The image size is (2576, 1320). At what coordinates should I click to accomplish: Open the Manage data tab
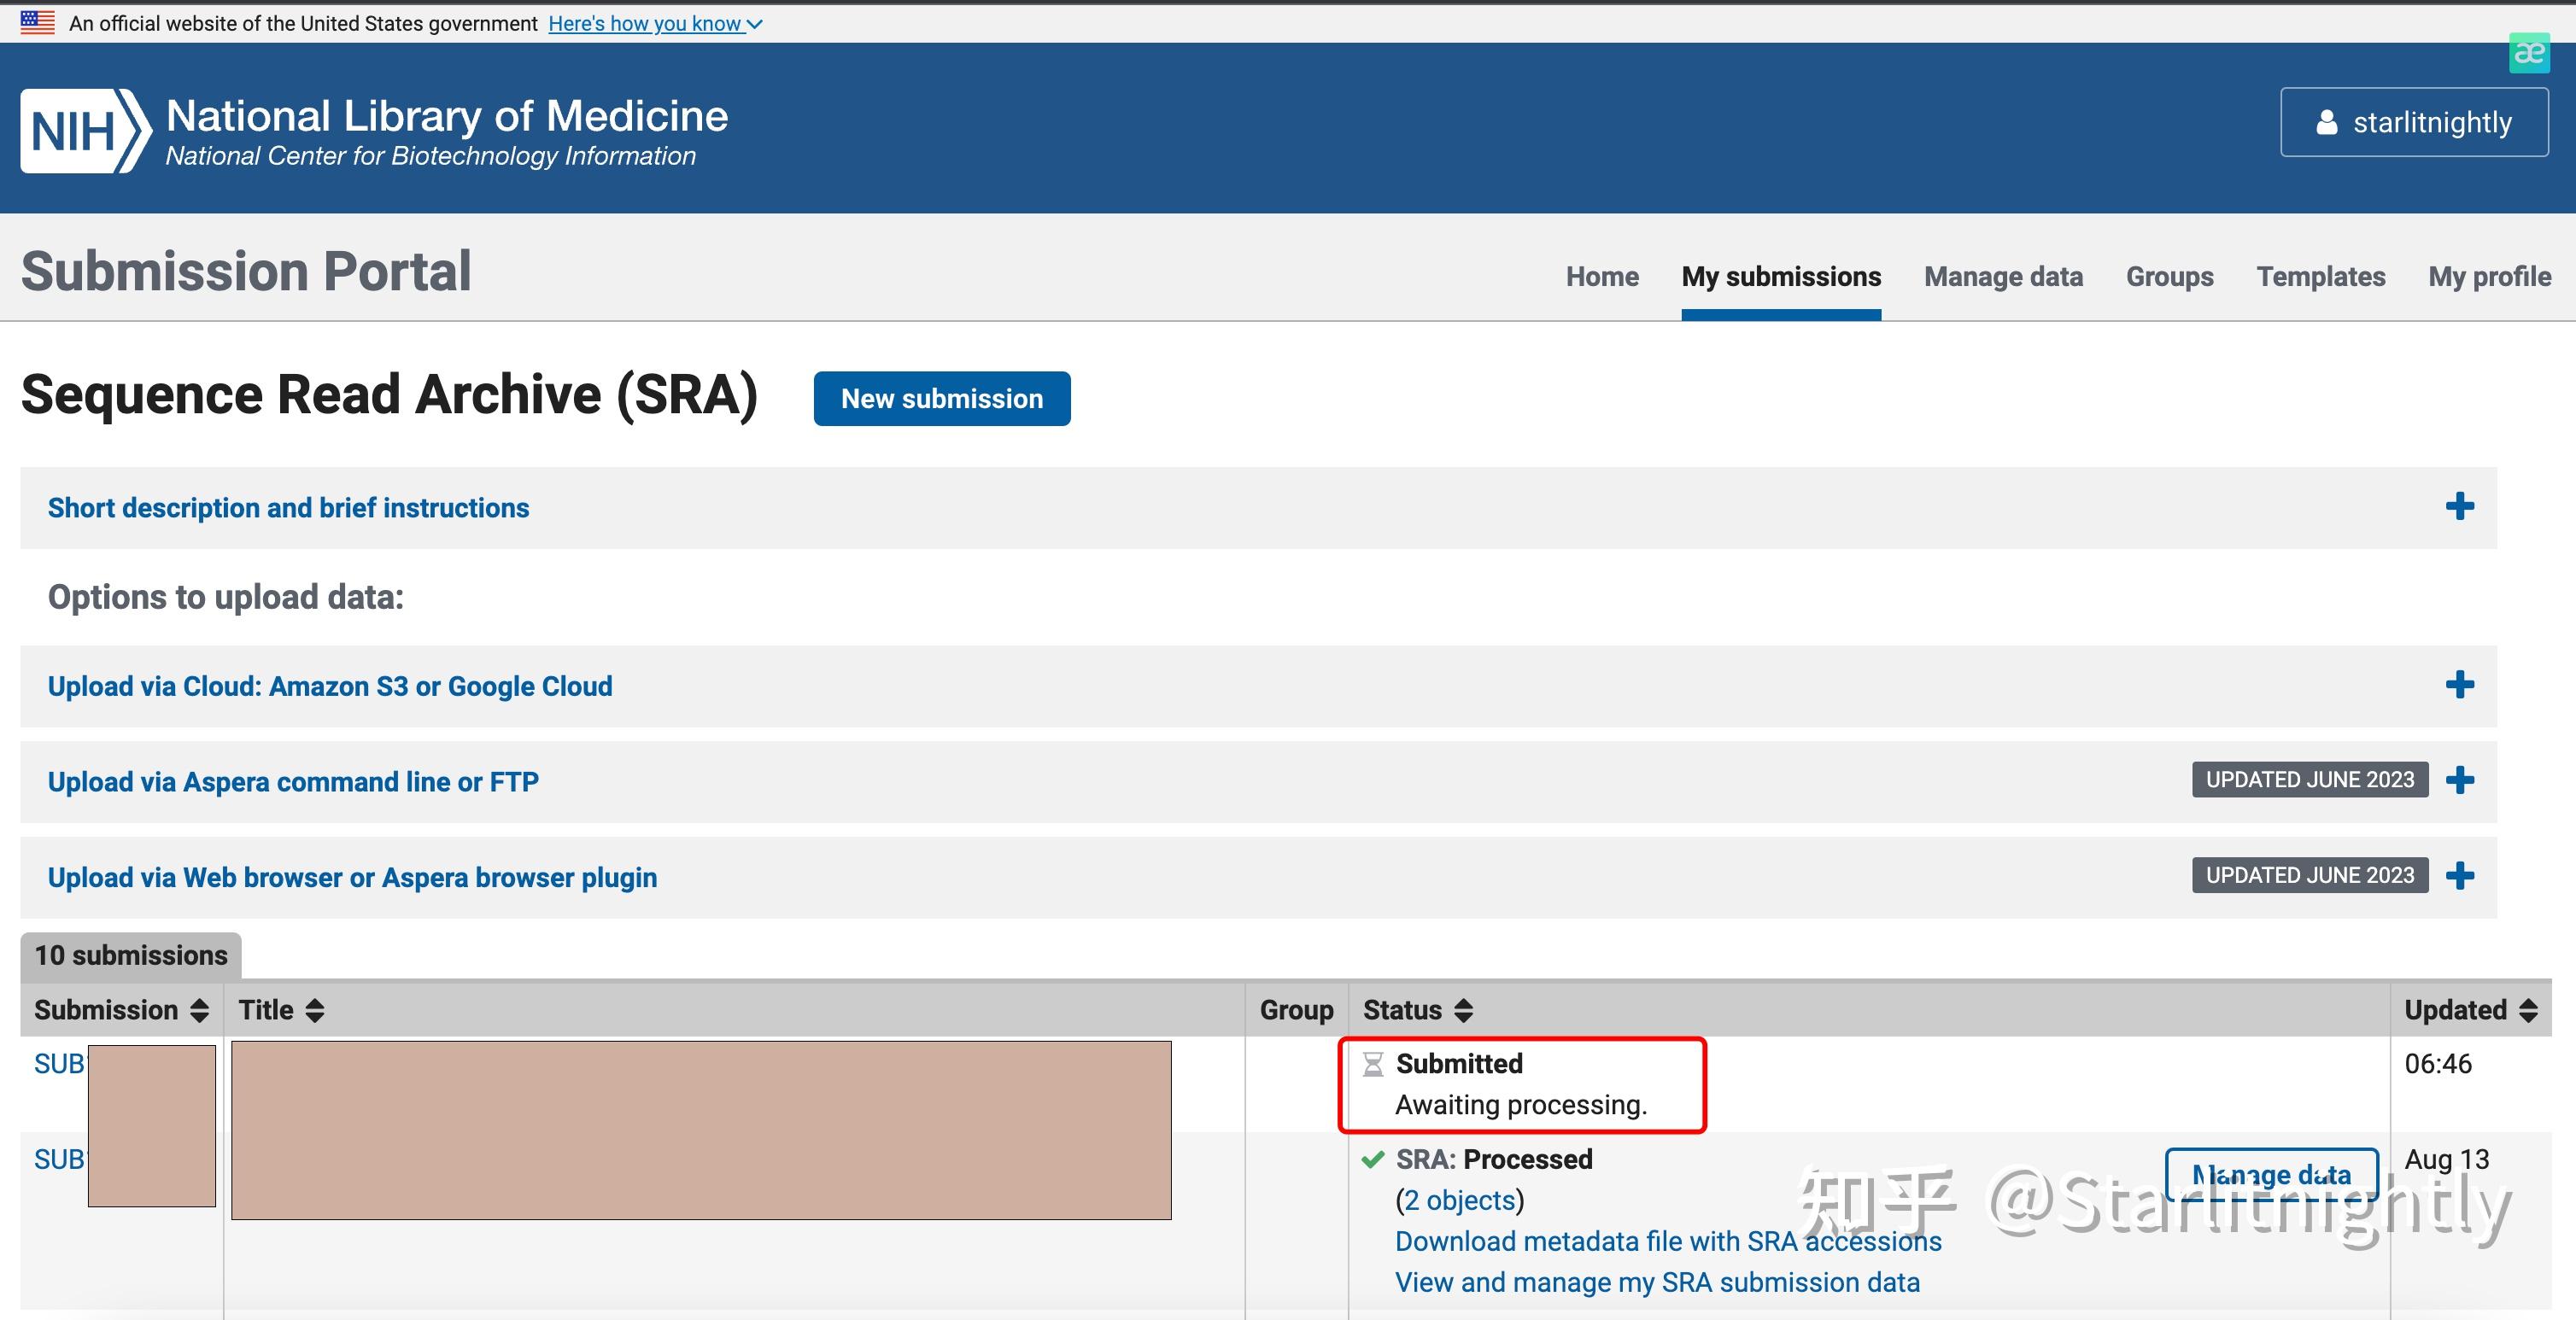click(x=2003, y=277)
